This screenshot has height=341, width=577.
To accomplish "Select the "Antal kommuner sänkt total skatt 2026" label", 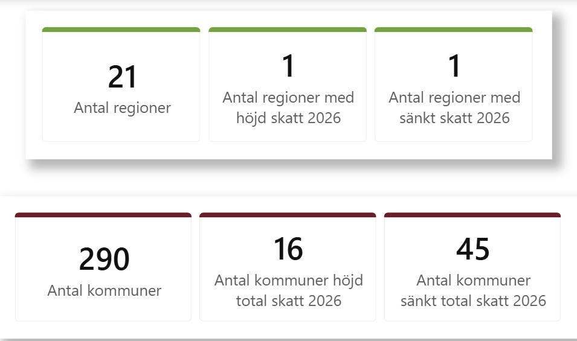I will tap(473, 290).
